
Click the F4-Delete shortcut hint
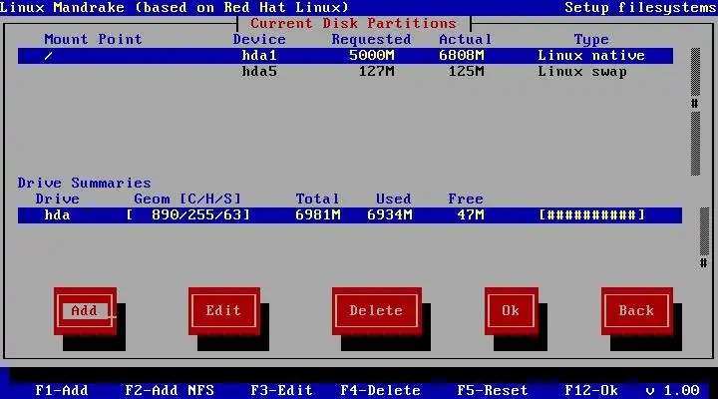pyautogui.click(x=381, y=390)
